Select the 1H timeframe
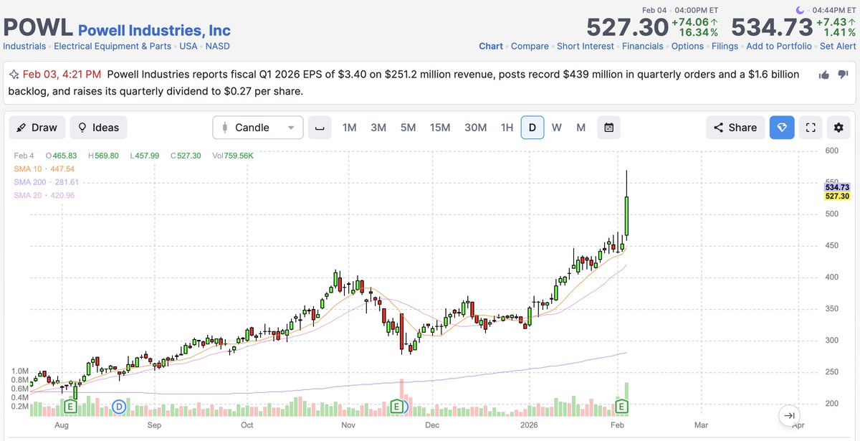The height and width of the screenshot is (441, 860). (x=507, y=128)
